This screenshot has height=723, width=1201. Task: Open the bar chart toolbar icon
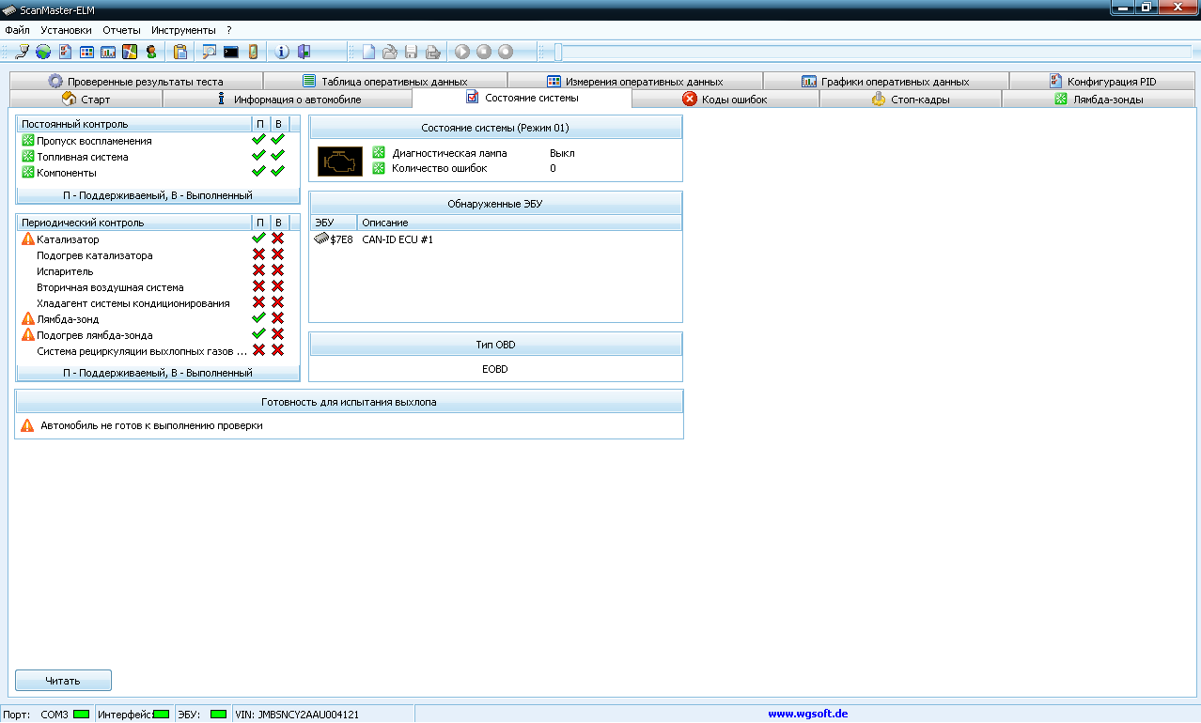coord(108,52)
